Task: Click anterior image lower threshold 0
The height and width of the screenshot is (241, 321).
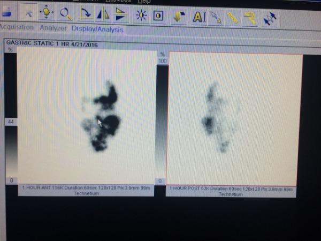Action: (11, 180)
